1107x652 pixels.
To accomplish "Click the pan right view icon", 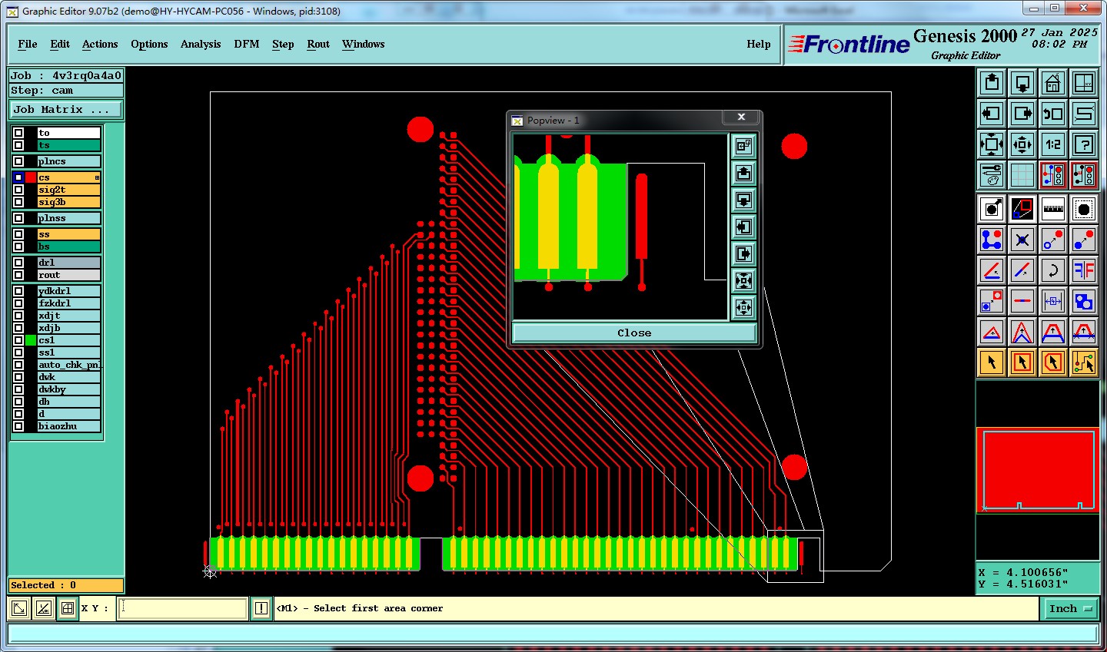I will 1022,114.
